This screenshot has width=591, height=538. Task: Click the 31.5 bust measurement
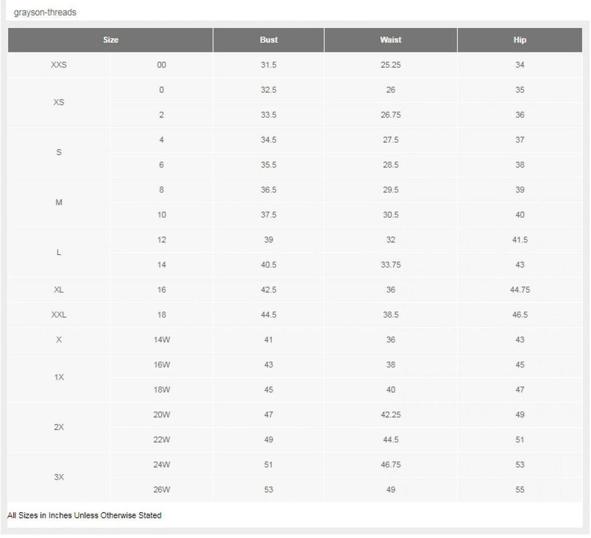[x=268, y=65]
